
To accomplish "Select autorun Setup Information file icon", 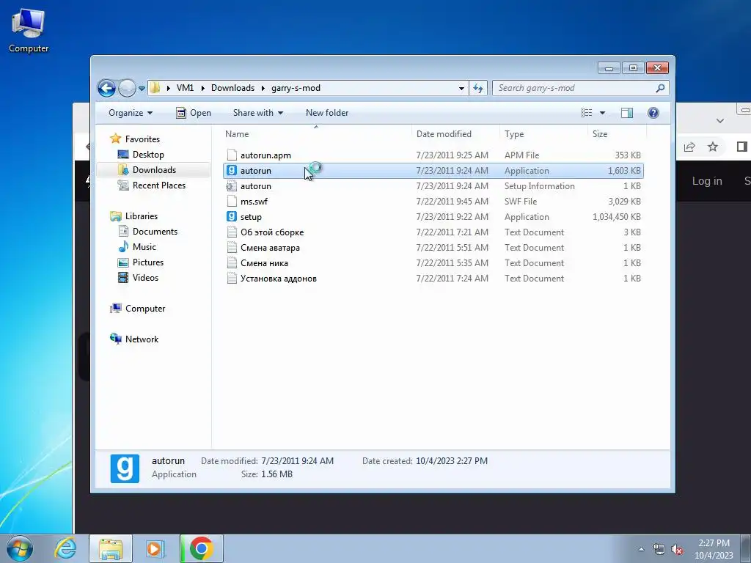I will [x=232, y=185].
